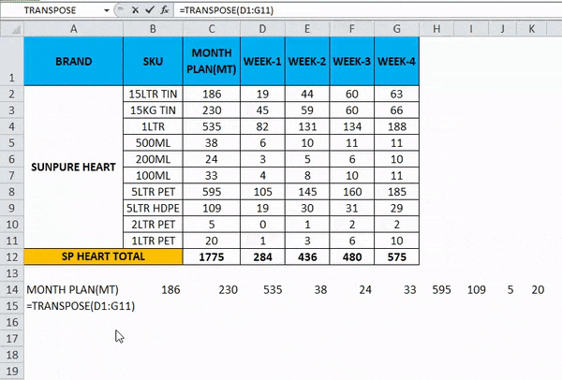Click the SKU header cell

click(153, 61)
